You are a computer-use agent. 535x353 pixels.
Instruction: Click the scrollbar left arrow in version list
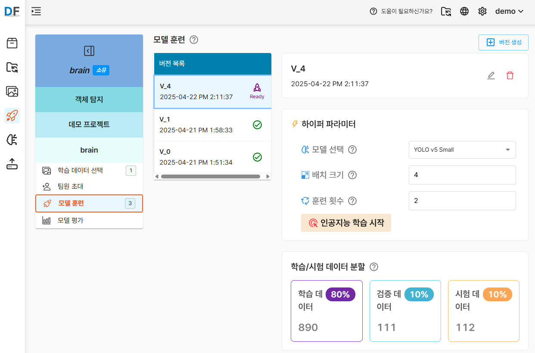(157, 176)
